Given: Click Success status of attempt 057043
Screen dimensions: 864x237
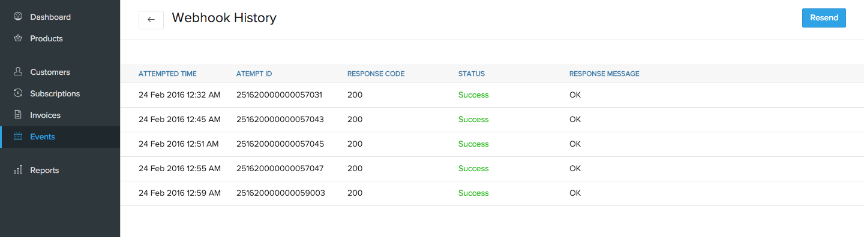Looking at the screenshot, I should pyautogui.click(x=473, y=120).
